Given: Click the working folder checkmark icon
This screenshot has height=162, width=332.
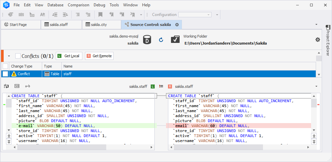Looking at the screenshot, I should [x=175, y=40].
